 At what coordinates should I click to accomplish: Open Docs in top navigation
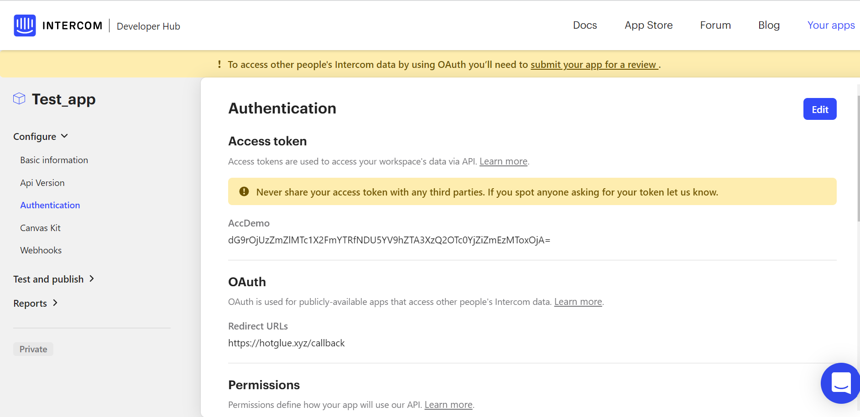click(585, 25)
